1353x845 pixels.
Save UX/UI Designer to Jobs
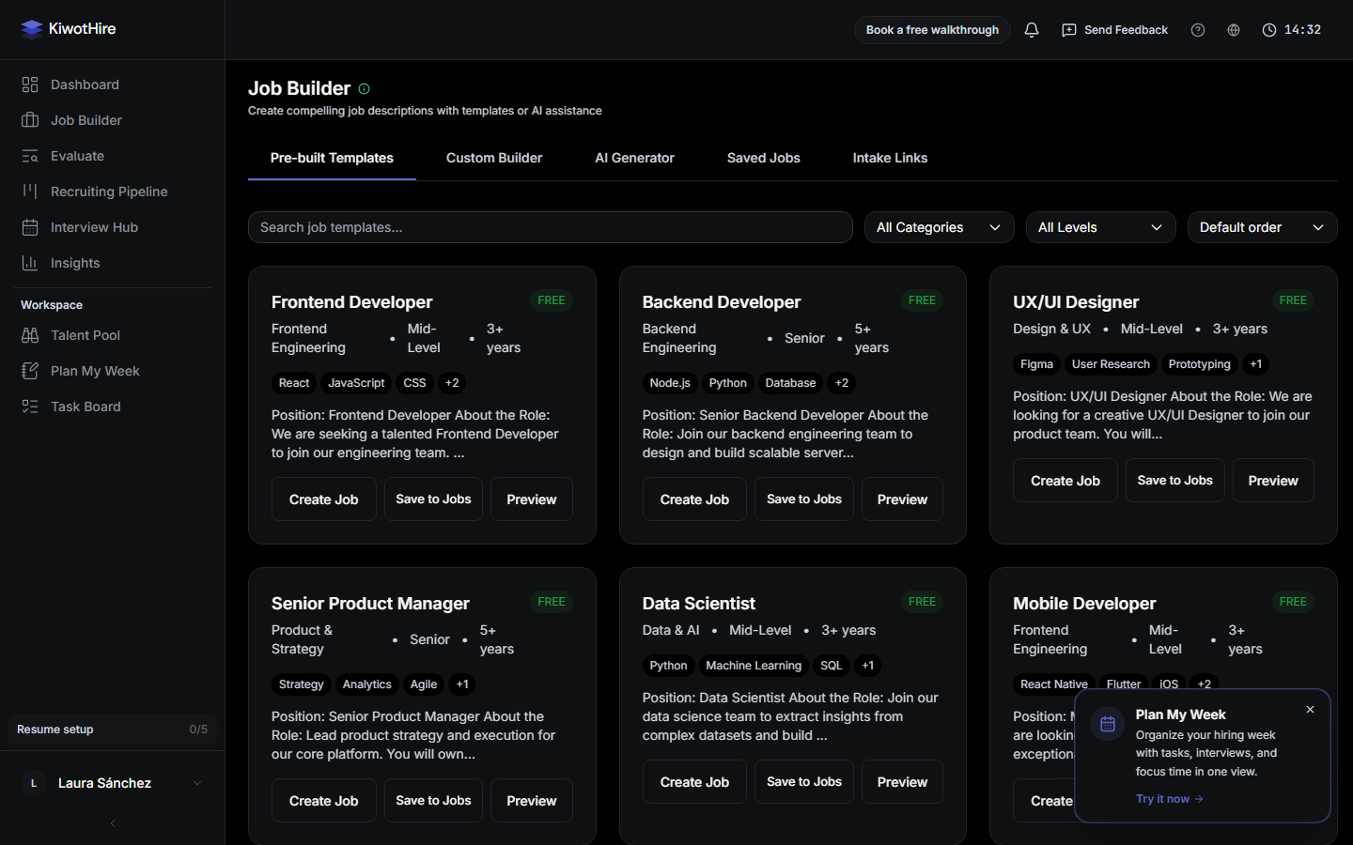(1174, 481)
